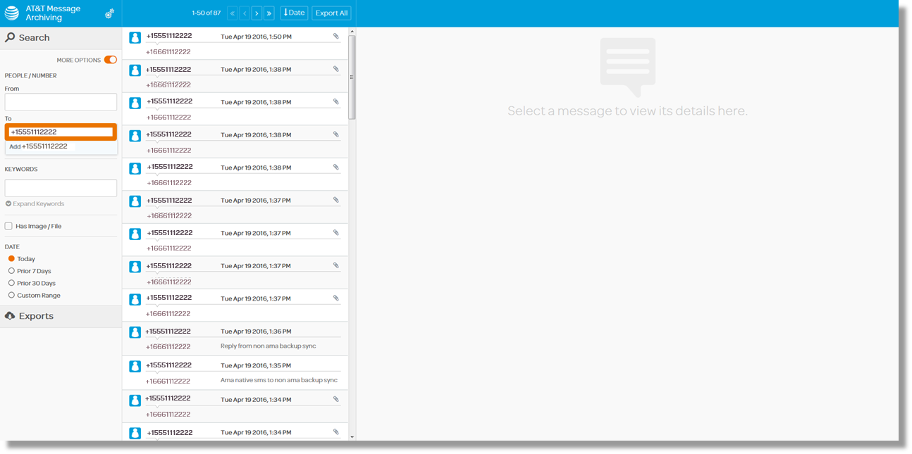Jump to first page of results
912x454 pixels.
pos(233,13)
